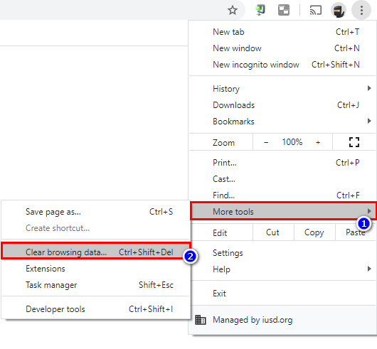Open the ninja profile avatar
Viewport: 377px width, 349px height.
[339, 11]
